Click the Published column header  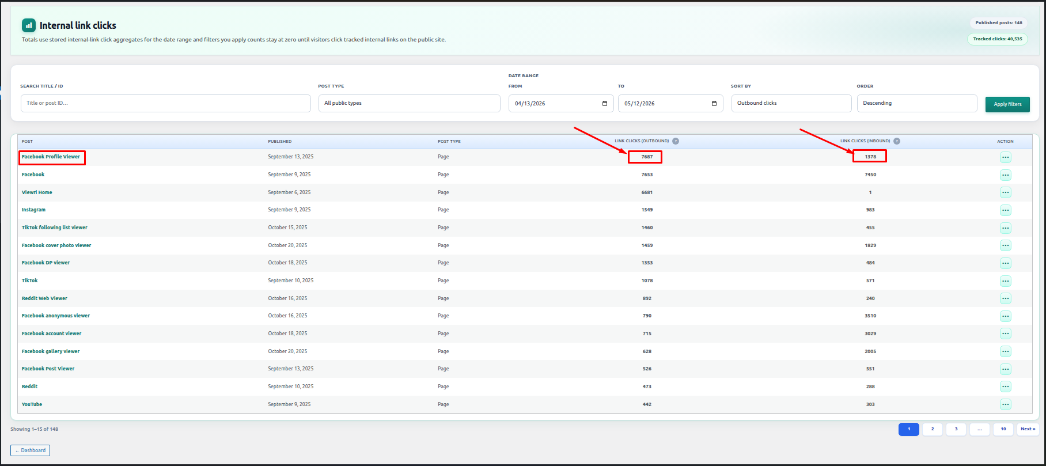click(x=279, y=141)
